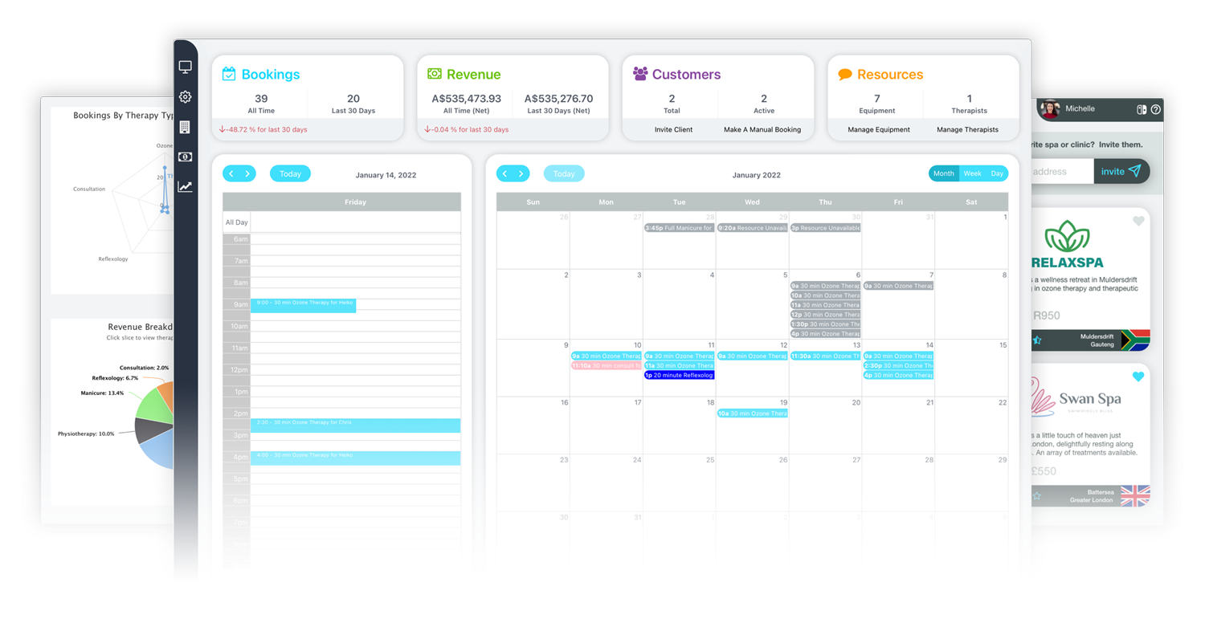This screenshot has width=1205, height=623.
Task: Open the 4:00 Ozone Therapy for Heiko event
Action: [x=355, y=458]
